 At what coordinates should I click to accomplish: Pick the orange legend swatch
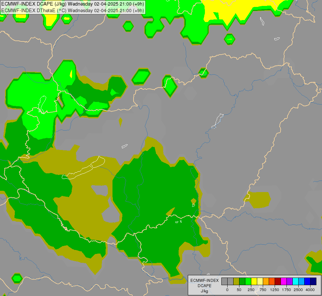pos(266,281)
